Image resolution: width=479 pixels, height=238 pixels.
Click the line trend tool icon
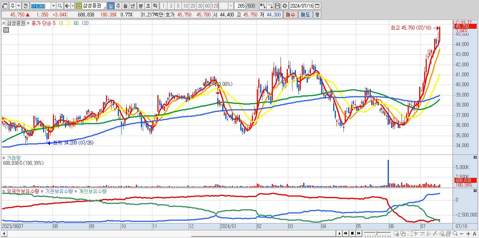(x=423, y=234)
